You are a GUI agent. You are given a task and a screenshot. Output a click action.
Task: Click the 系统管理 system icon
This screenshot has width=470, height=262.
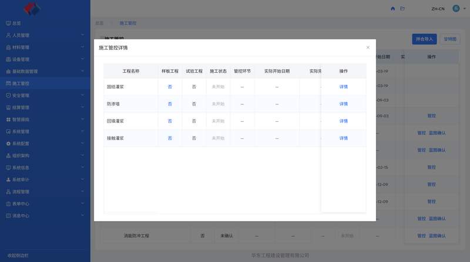click(8, 131)
